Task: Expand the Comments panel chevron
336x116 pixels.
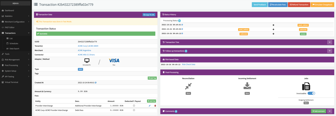Action: click(330, 111)
